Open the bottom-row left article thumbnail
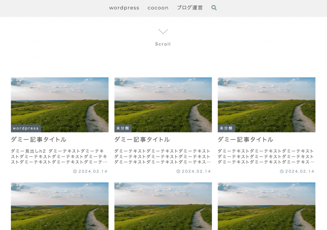This screenshot has height=230, width=327. (x=60, y=206)
